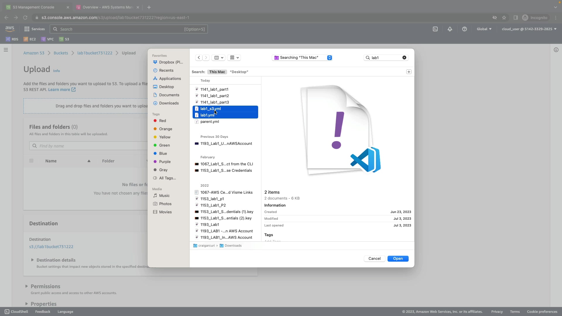The height and width of the screenshot is (316, 562).
Task: Open the notifications bell icon
Action: 450,29
